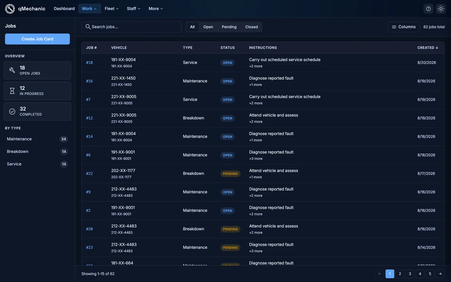The image size is (451, 282).
Task: Open job #2 link
Action: pyautogui.click(x=88, y=211)
